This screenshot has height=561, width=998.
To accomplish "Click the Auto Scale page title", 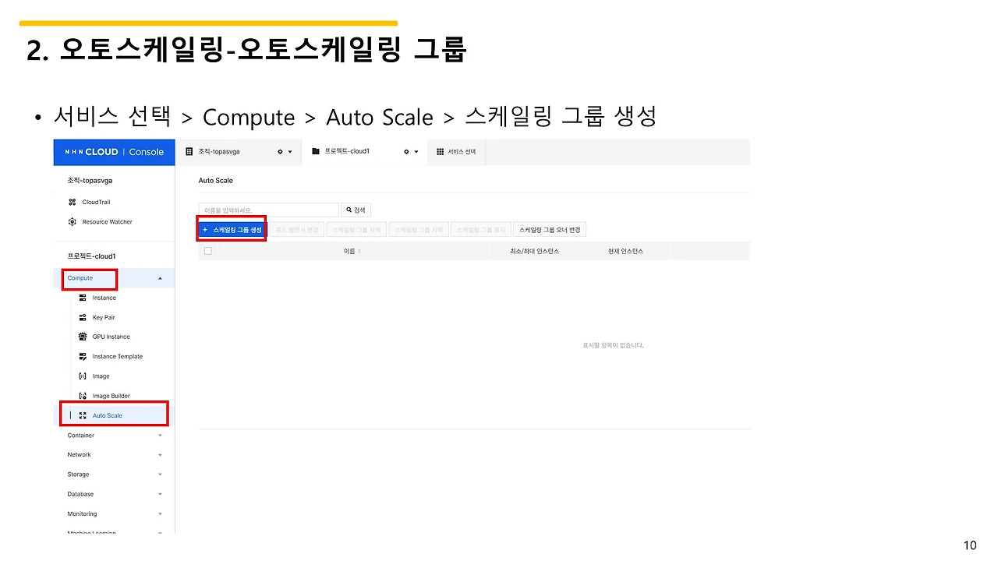I will tap(216, 181).
